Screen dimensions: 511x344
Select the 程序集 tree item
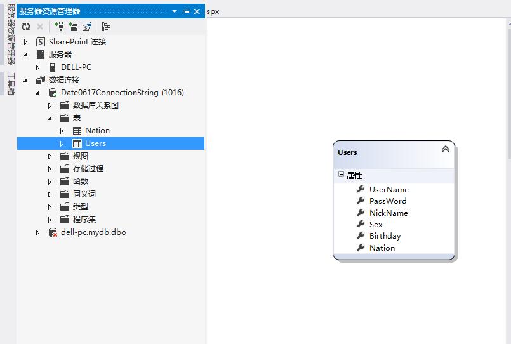[84, 220]
